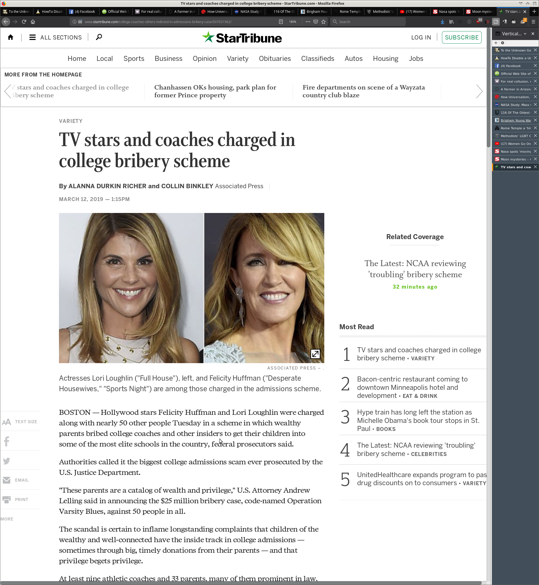The width and height of the screenshot is (539, 585).
Task: Open the sidebar settings gear
Action: [x=503, y=43]
